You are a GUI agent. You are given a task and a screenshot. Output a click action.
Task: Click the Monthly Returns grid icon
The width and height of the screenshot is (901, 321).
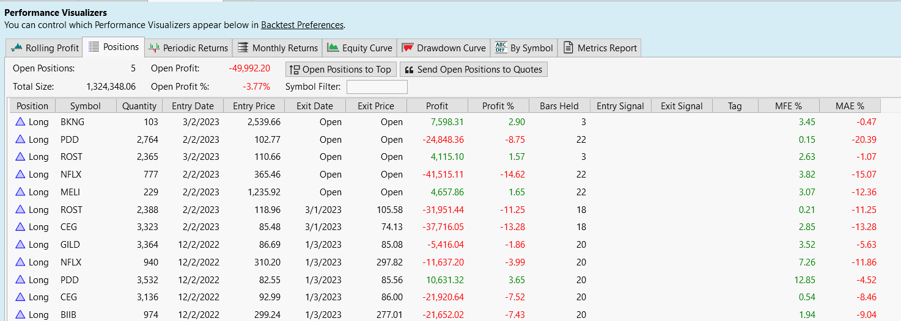point(243,48)
